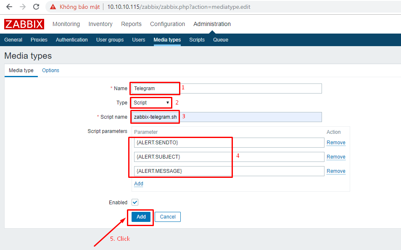
Task: Remove the {ALERT.SENDTO} parameter
Action: pos(336,143)
